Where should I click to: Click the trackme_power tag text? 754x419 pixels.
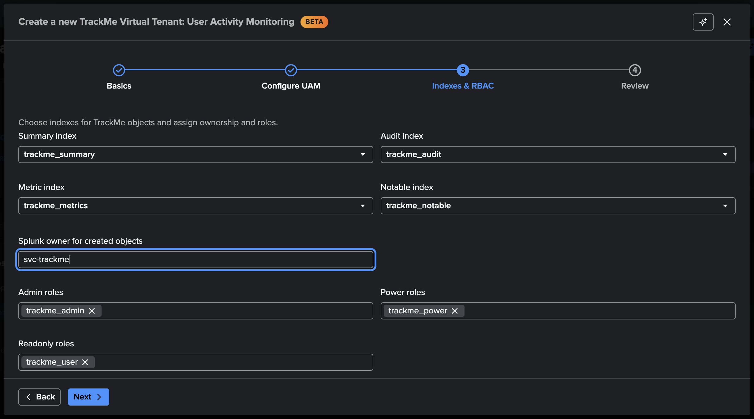click(418, 311)
